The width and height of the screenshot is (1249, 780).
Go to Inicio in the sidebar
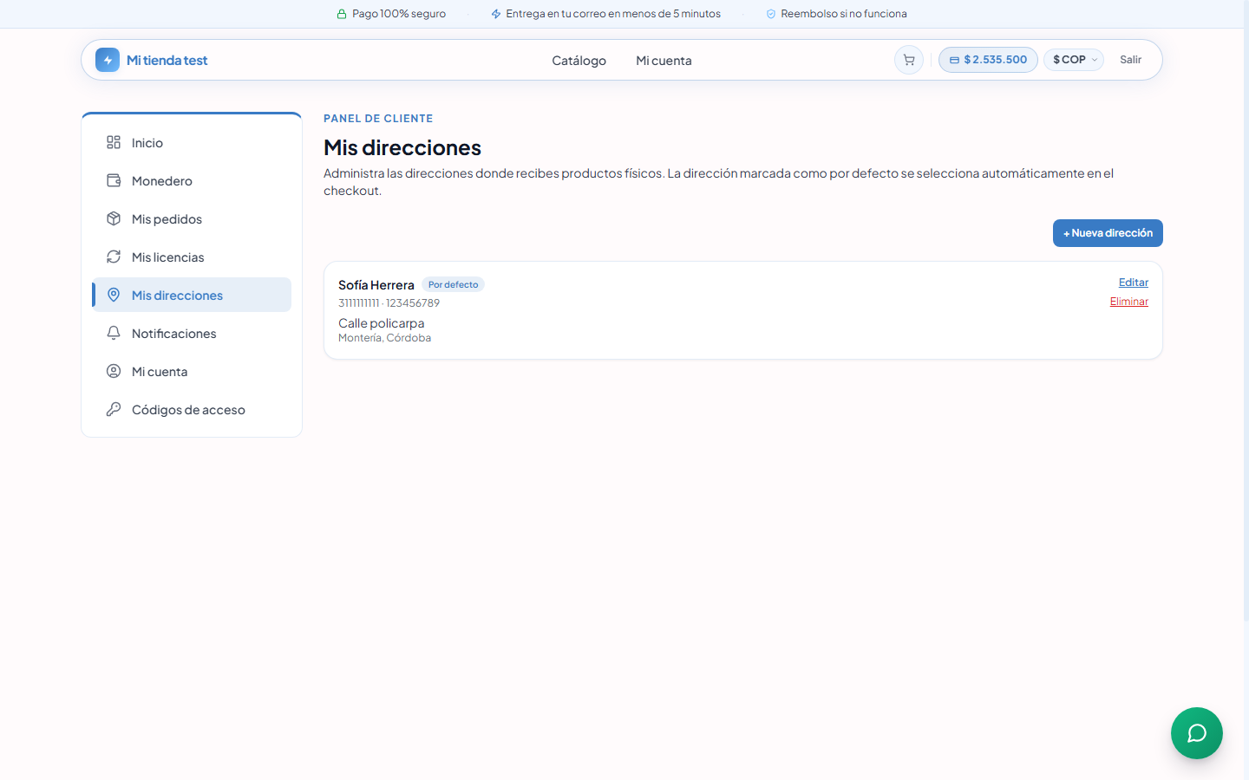tap(192, 142)
